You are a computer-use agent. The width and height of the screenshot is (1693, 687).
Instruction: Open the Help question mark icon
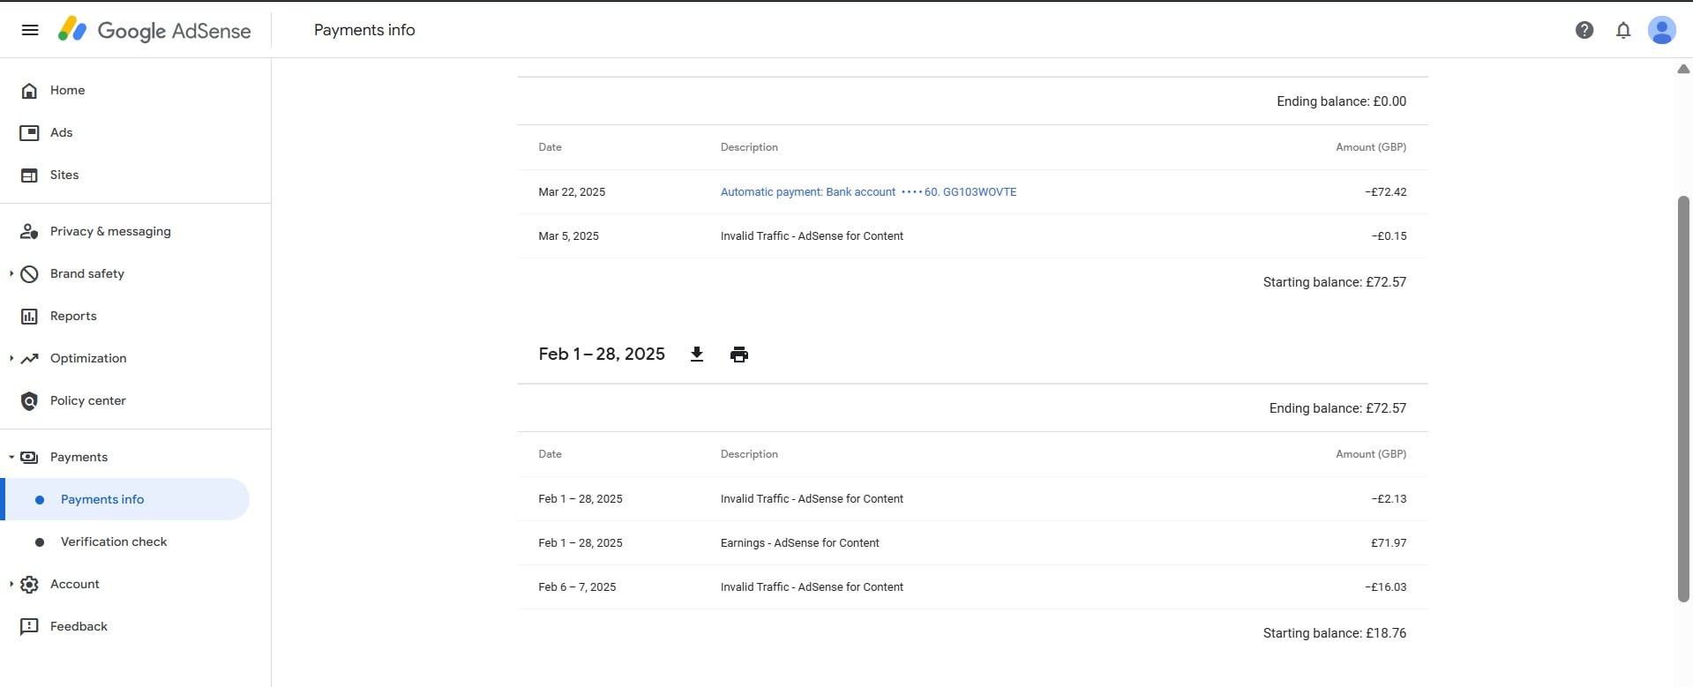pyautogui.click(x=1584, y=30)
